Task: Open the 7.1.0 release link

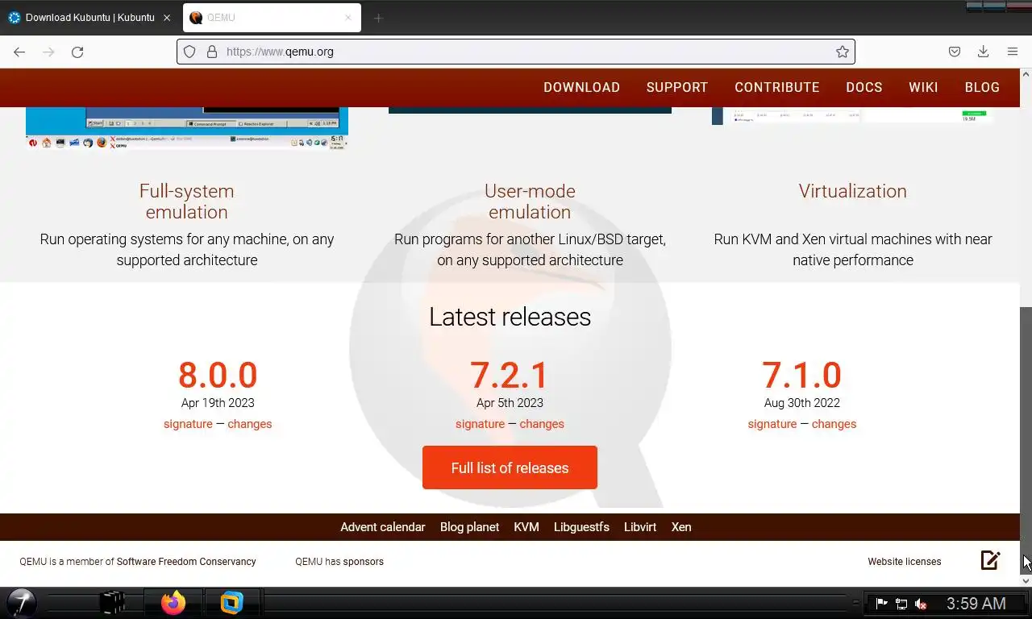Action: pyautogui.click(x=802, y=375)
